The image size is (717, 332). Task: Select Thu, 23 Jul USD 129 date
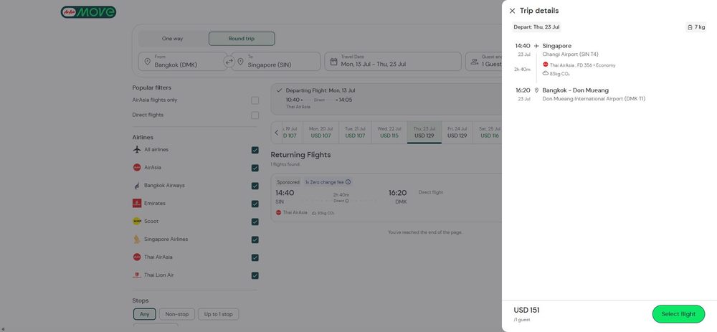click(x=424, y=133)
